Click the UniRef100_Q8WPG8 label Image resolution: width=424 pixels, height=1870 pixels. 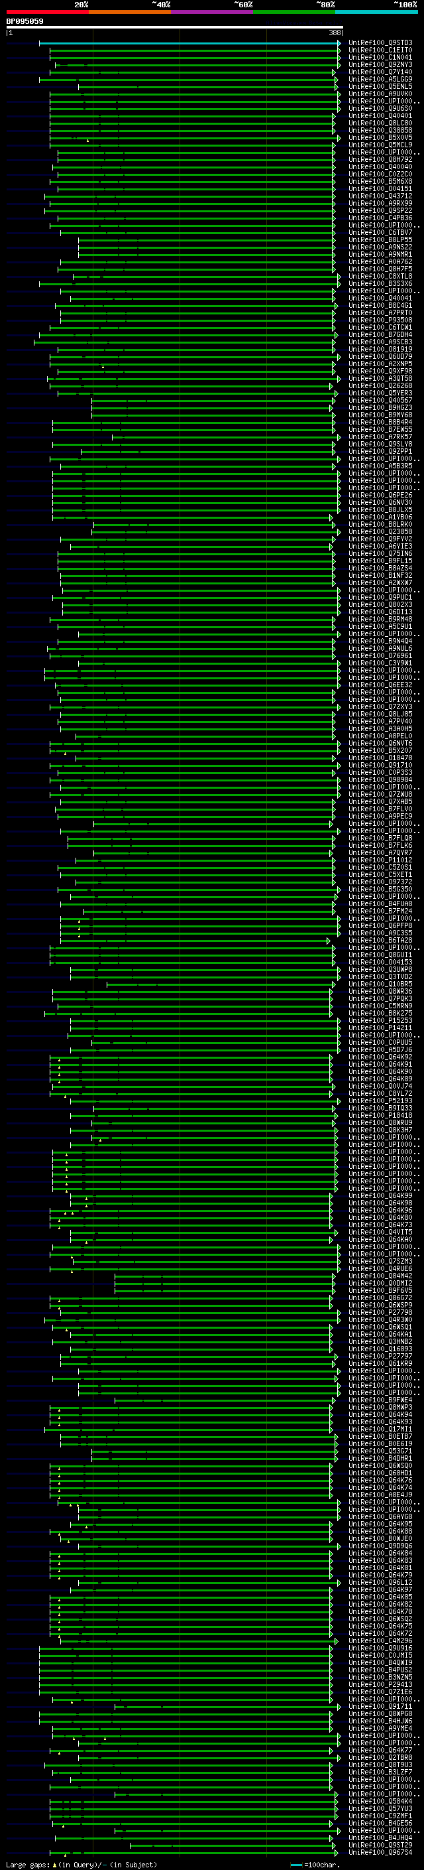click(380, 1713)
